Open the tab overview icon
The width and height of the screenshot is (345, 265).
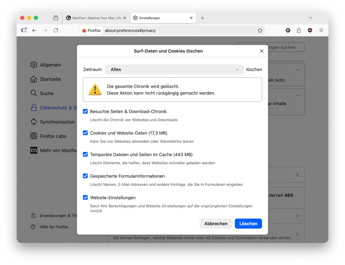pyautogui.click(x=56, y=18)
